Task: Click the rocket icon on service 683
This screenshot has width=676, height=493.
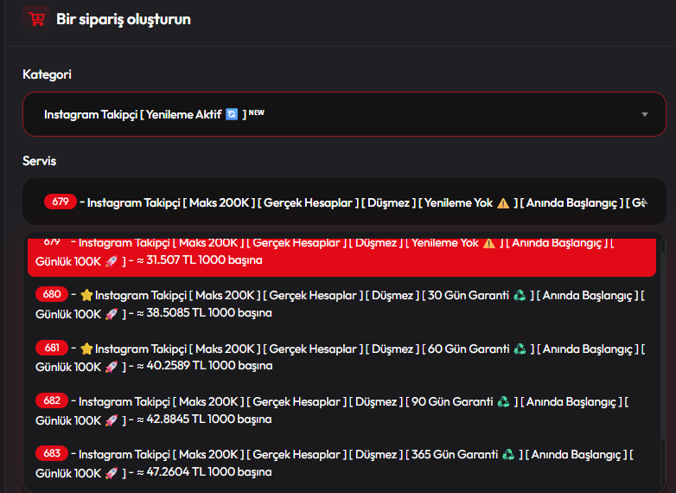Action: (x=112, y=473)
